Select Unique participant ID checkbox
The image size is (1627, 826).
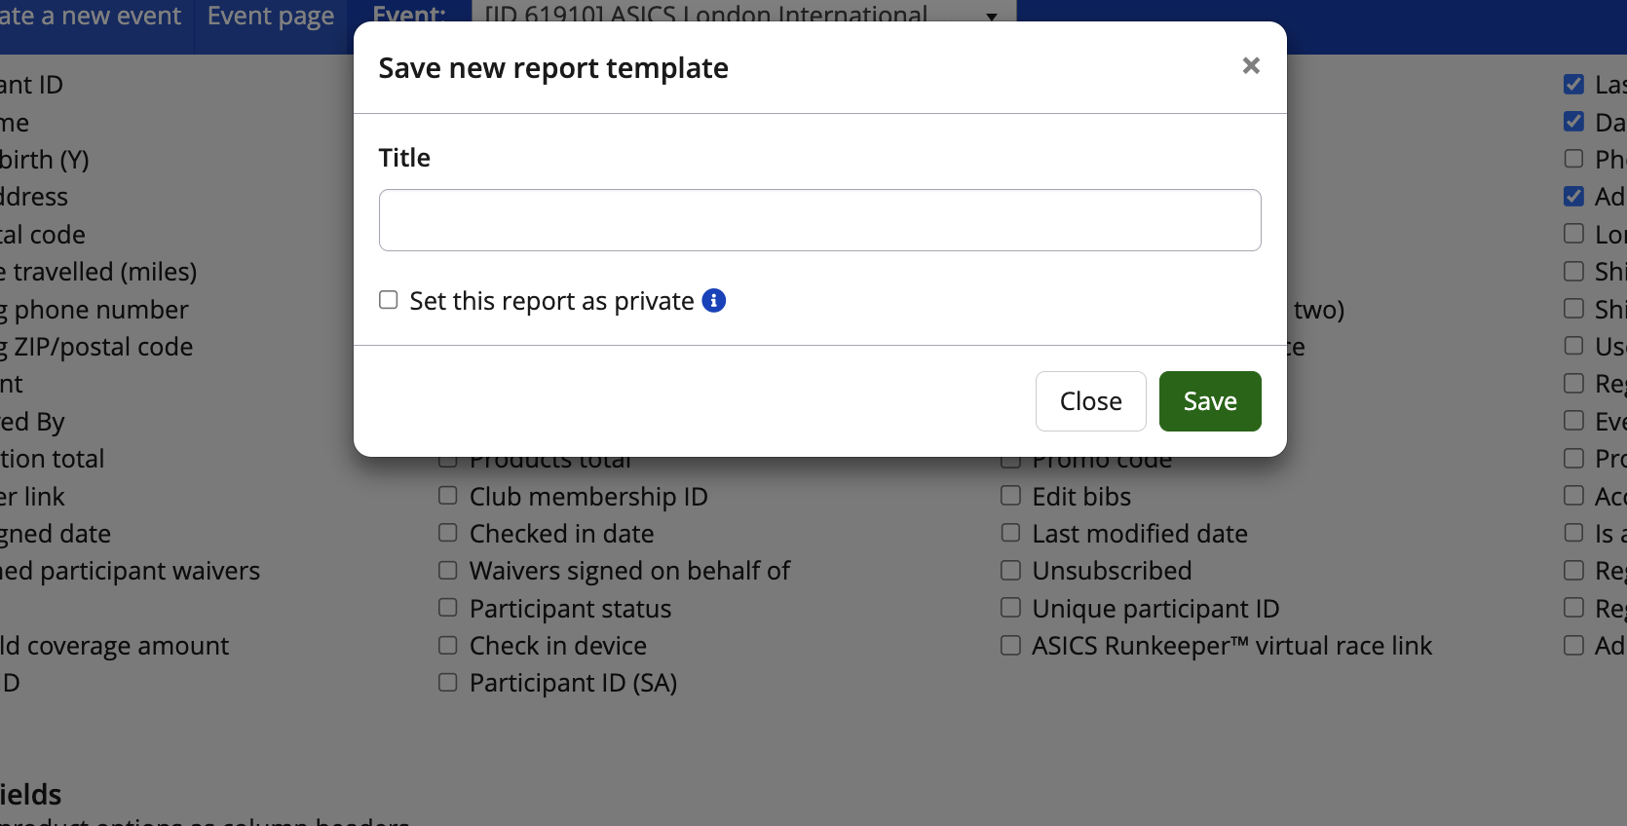pyautogui.click(x=1011, y=608)
